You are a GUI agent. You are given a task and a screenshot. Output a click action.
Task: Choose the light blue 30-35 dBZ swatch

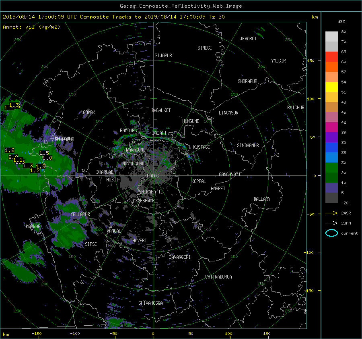331,158
